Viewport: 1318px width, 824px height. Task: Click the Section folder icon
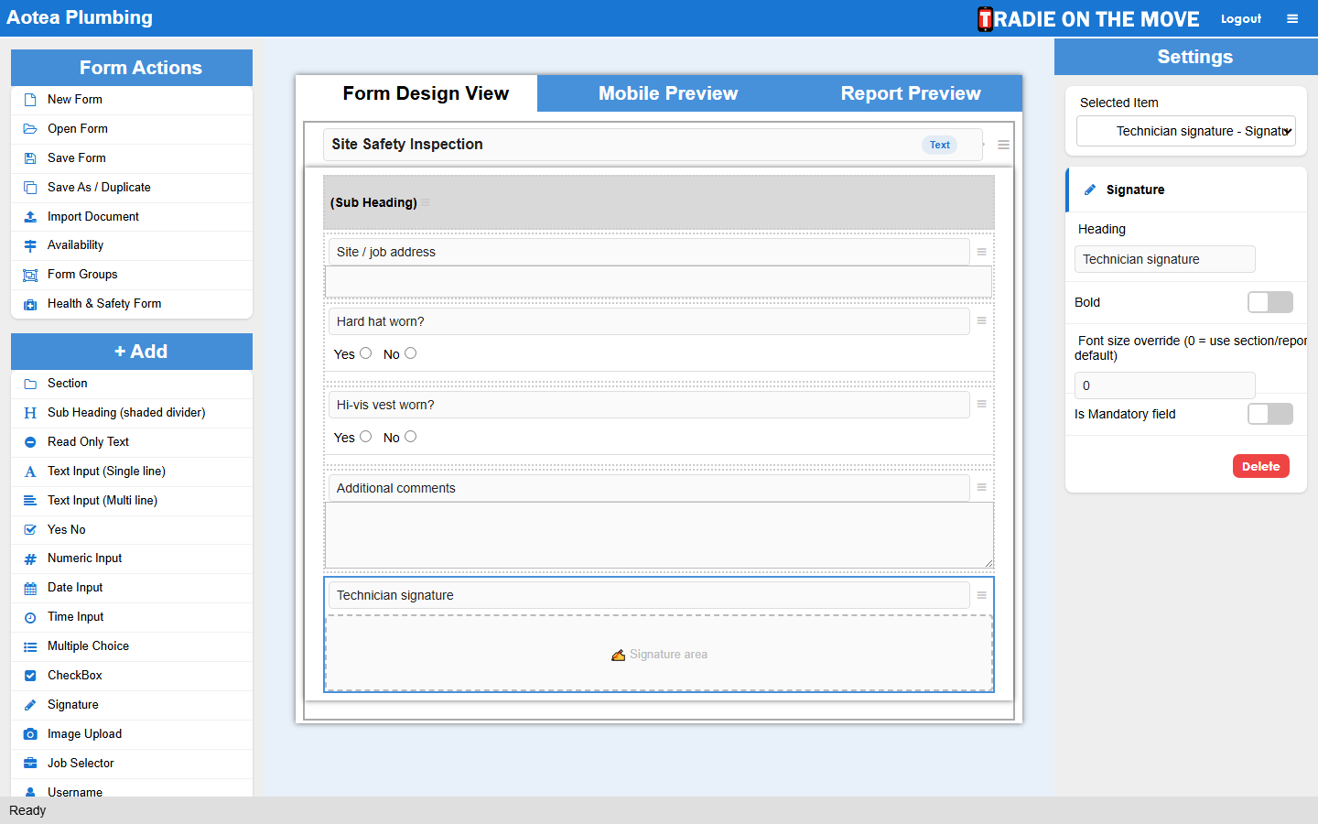click(x=30, y=384)
